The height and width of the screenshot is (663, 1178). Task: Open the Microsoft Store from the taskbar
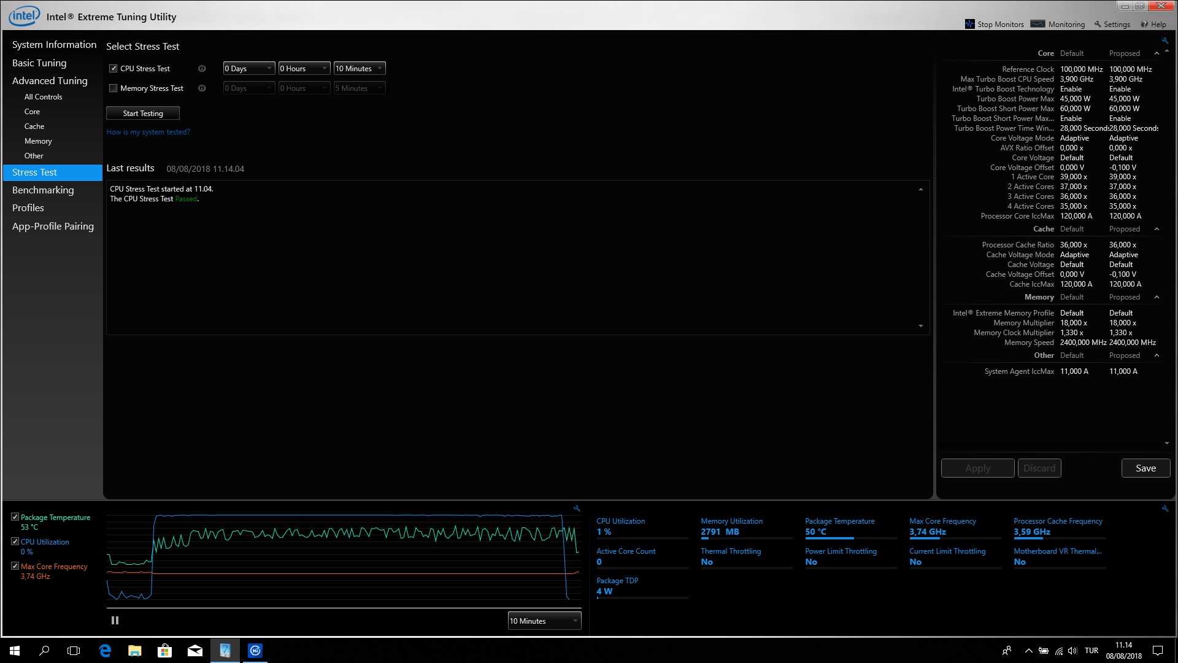click(165, 651)
